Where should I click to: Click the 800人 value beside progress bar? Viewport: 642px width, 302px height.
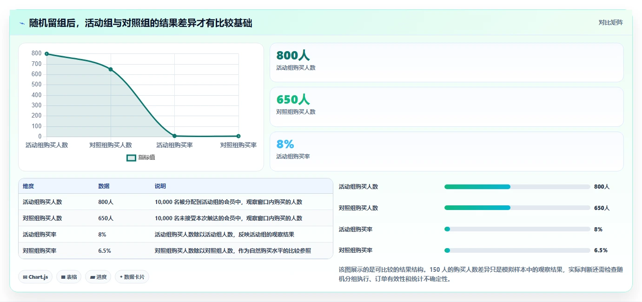(x=602, y=187)
